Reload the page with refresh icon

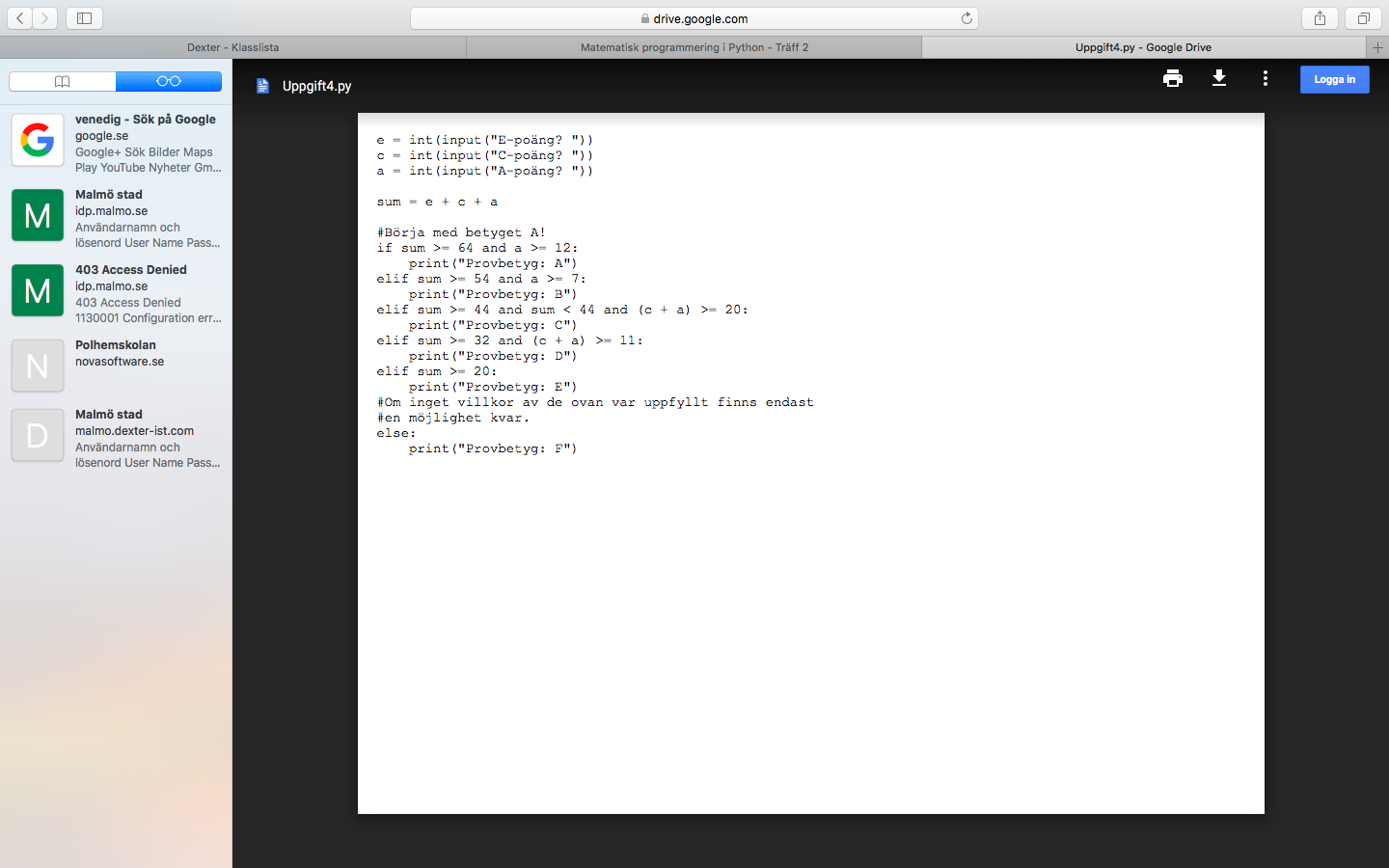pos(967,18)
